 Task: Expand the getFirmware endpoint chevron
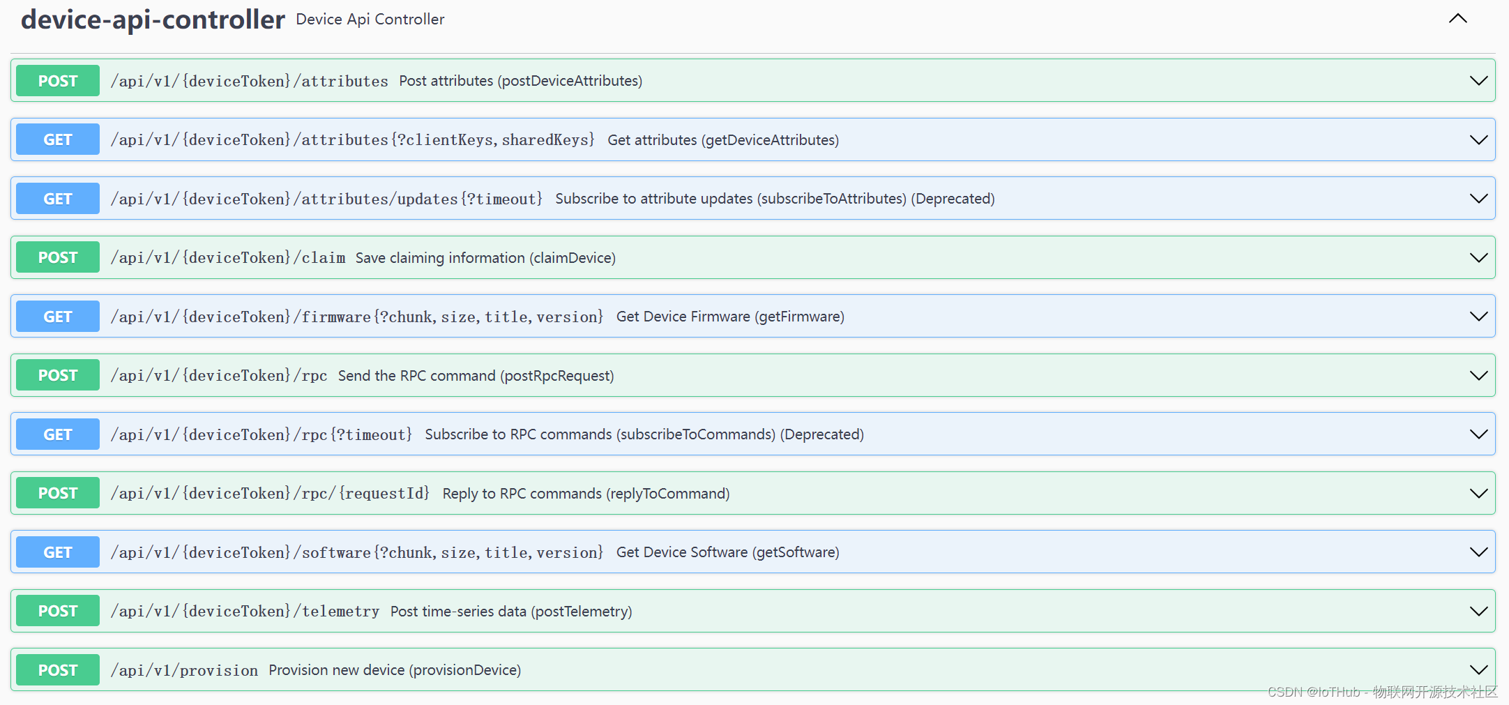(x=1478, y=317)
